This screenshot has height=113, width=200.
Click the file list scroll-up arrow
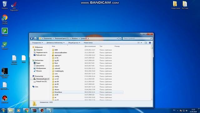click(x=152, y=46)
